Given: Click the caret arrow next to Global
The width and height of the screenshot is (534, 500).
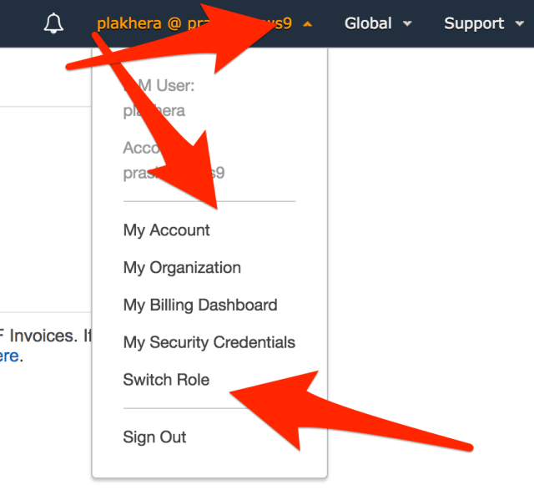Looking at the screenshot, I should point(407,24).
